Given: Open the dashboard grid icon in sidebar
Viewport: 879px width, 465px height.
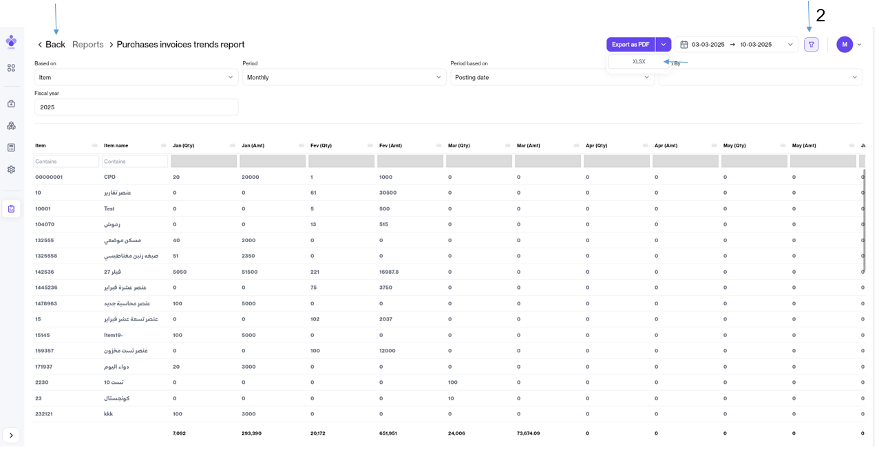Looking at the screenshot, I should 11,68.
